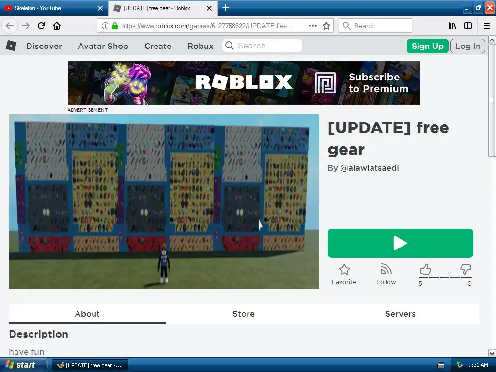Click the [UPDATE] free gear taskbar item
496x372 pixels.
point(90,365)
